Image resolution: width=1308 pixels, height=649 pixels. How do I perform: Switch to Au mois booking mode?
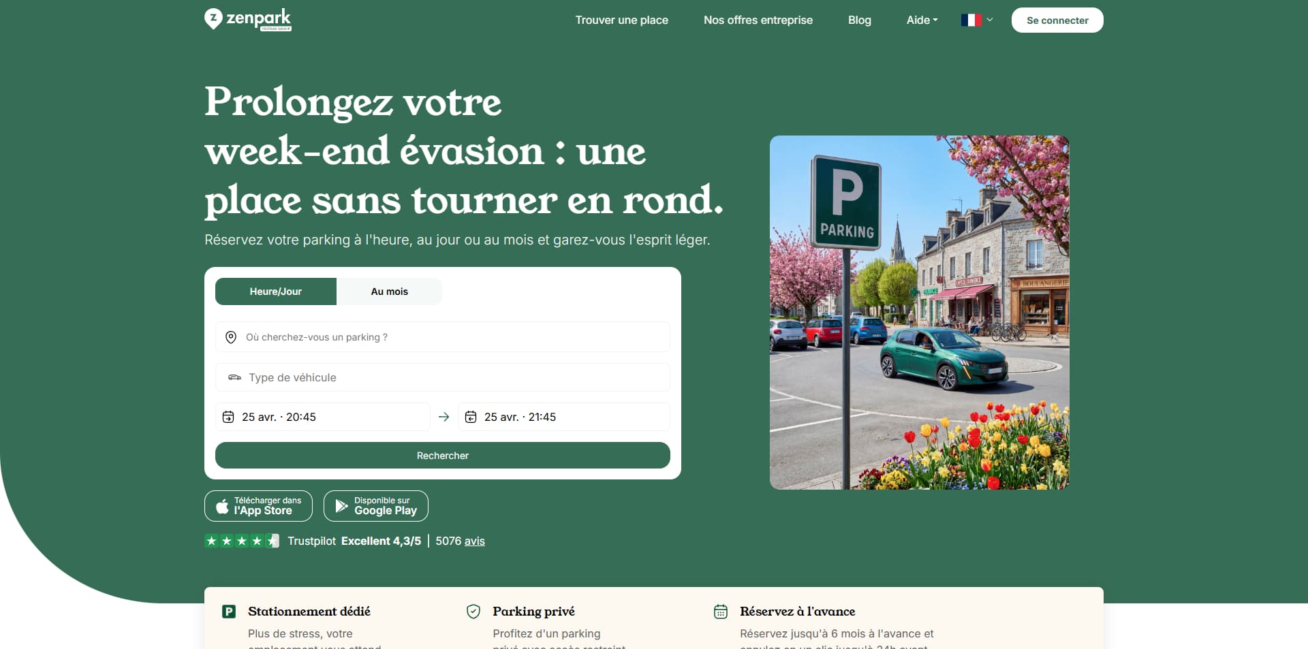coord(390,291)
